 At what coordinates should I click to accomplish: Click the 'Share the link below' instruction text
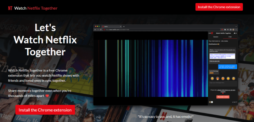[222, 50]
